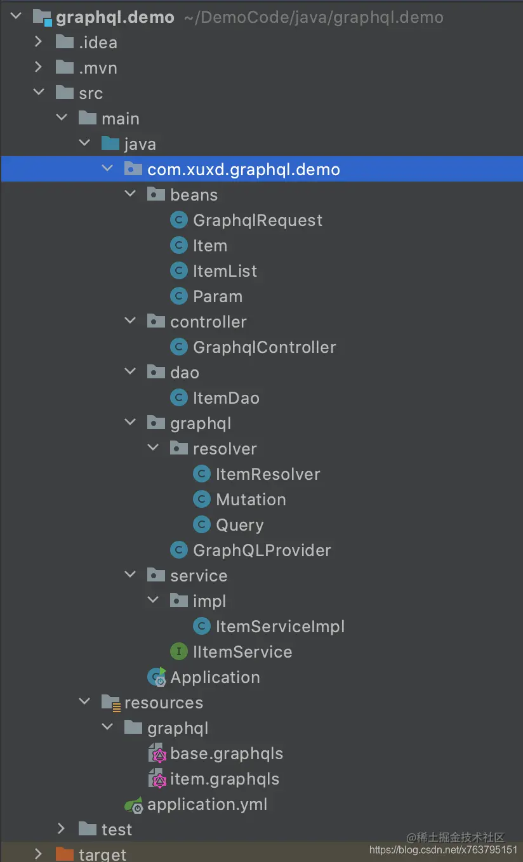Viewport: 523px width, 862px height.
Task: Collapse the resolver package node
Action: pyautogui.click(x=153, y=447)
